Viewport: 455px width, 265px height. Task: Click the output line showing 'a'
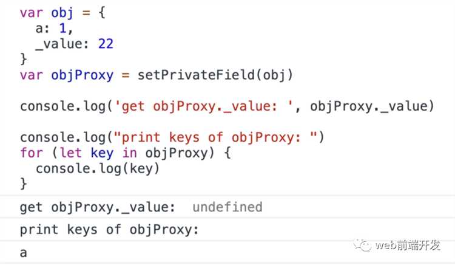coord(227,252)
